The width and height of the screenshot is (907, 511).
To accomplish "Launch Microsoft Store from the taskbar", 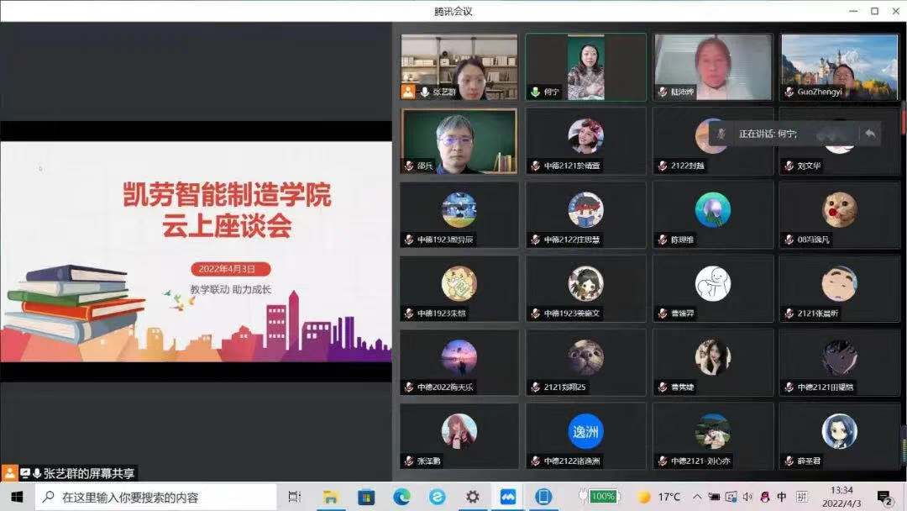I will (366, 497).
